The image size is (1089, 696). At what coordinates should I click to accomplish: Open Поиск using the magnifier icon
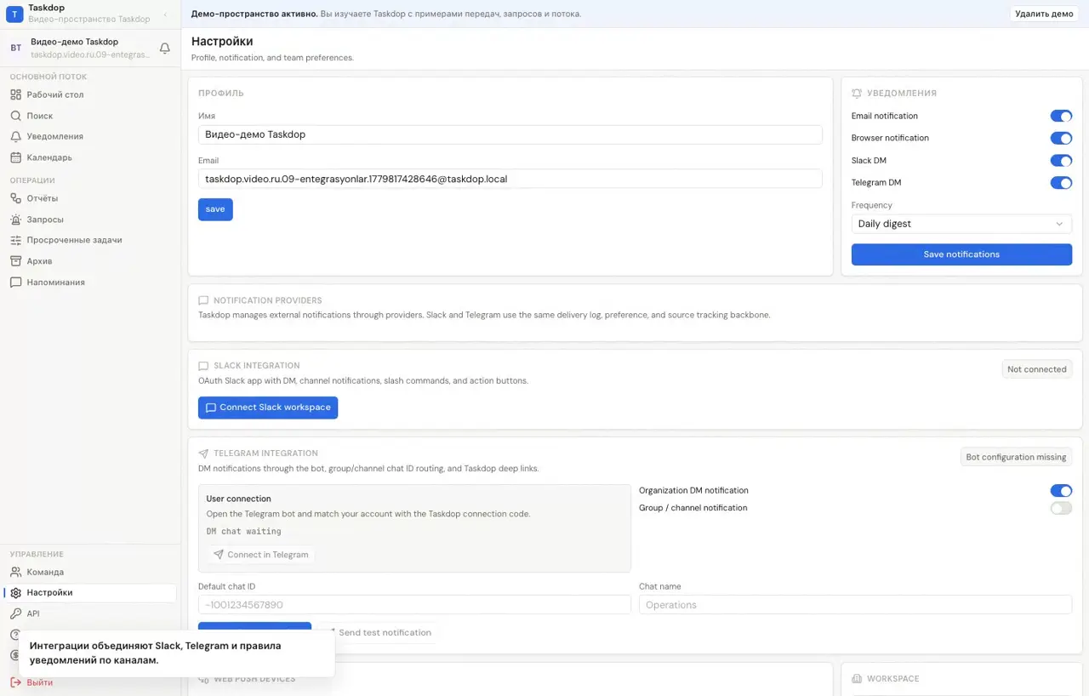[15, 116]
